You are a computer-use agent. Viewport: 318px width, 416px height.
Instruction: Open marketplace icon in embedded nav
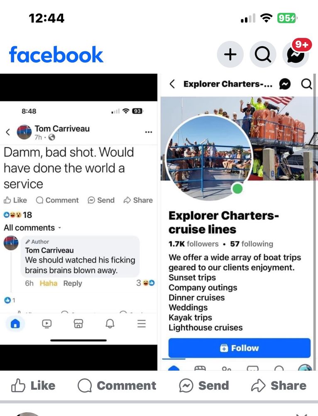click(78, 324)
